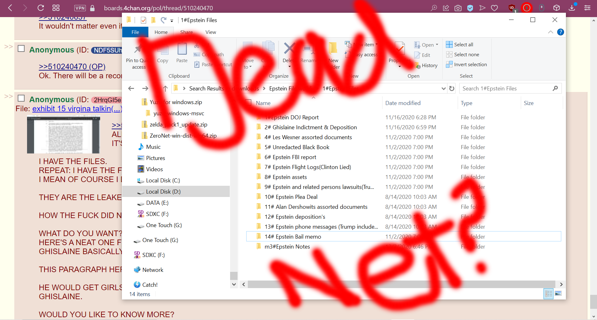This screenshot has width=597, height=320.
Task: Click Edit in the Open group
Action: coord(422,55)
